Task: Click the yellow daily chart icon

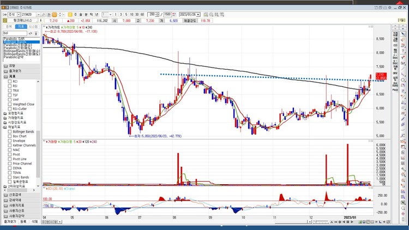Action: pos(70,15)
